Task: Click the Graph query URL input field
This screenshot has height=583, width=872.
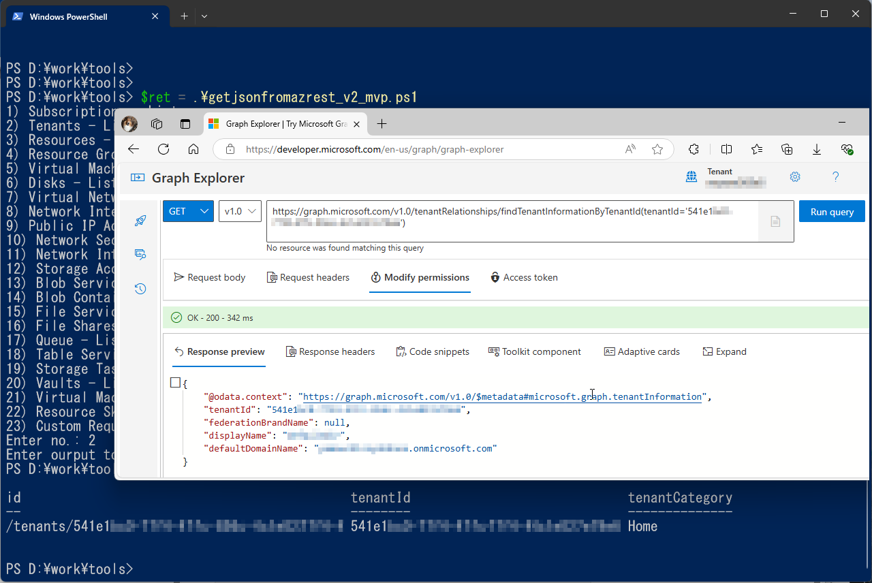Action: click(x=512, y=221)
